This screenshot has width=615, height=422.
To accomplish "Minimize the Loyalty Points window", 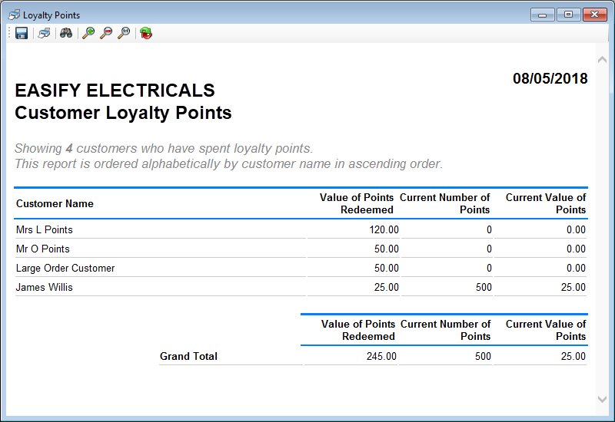I will click(543, 15).
